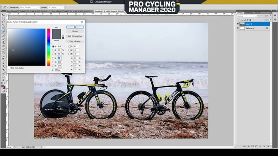The image size is (278, 156).
Task: Close the Color Picker dialog
Action: [x=82, y=22]
